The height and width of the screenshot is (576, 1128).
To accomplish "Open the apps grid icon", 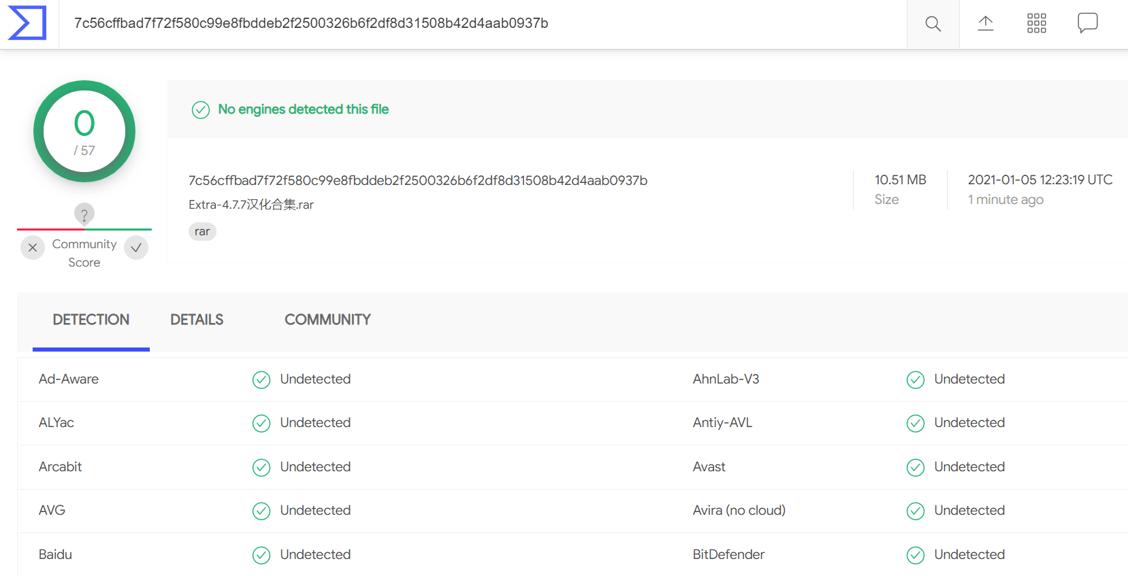I will pyautogui.click(x=1037, y=23).
